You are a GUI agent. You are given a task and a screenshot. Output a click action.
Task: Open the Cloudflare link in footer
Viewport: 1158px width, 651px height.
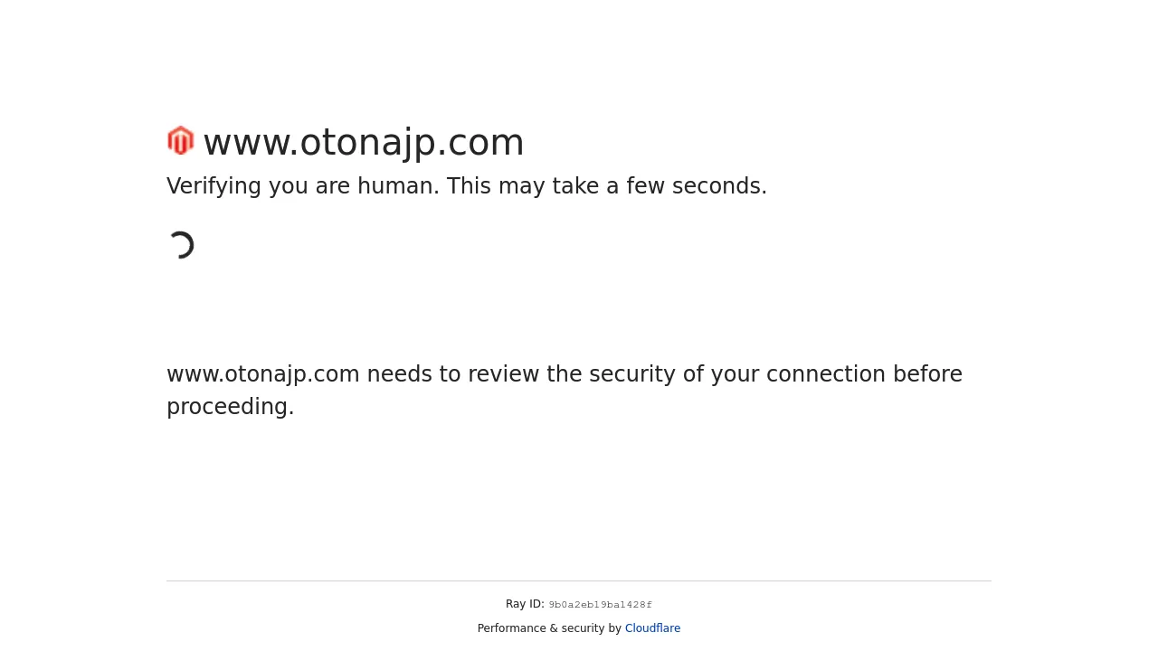click(652, 628)
